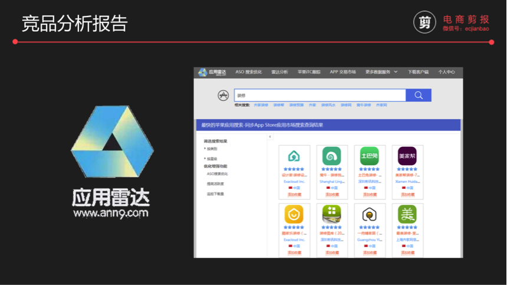This screenshot has height=285, width=507.
Task: Click sidebar link 监控下载量
Action: click(215, 194)
